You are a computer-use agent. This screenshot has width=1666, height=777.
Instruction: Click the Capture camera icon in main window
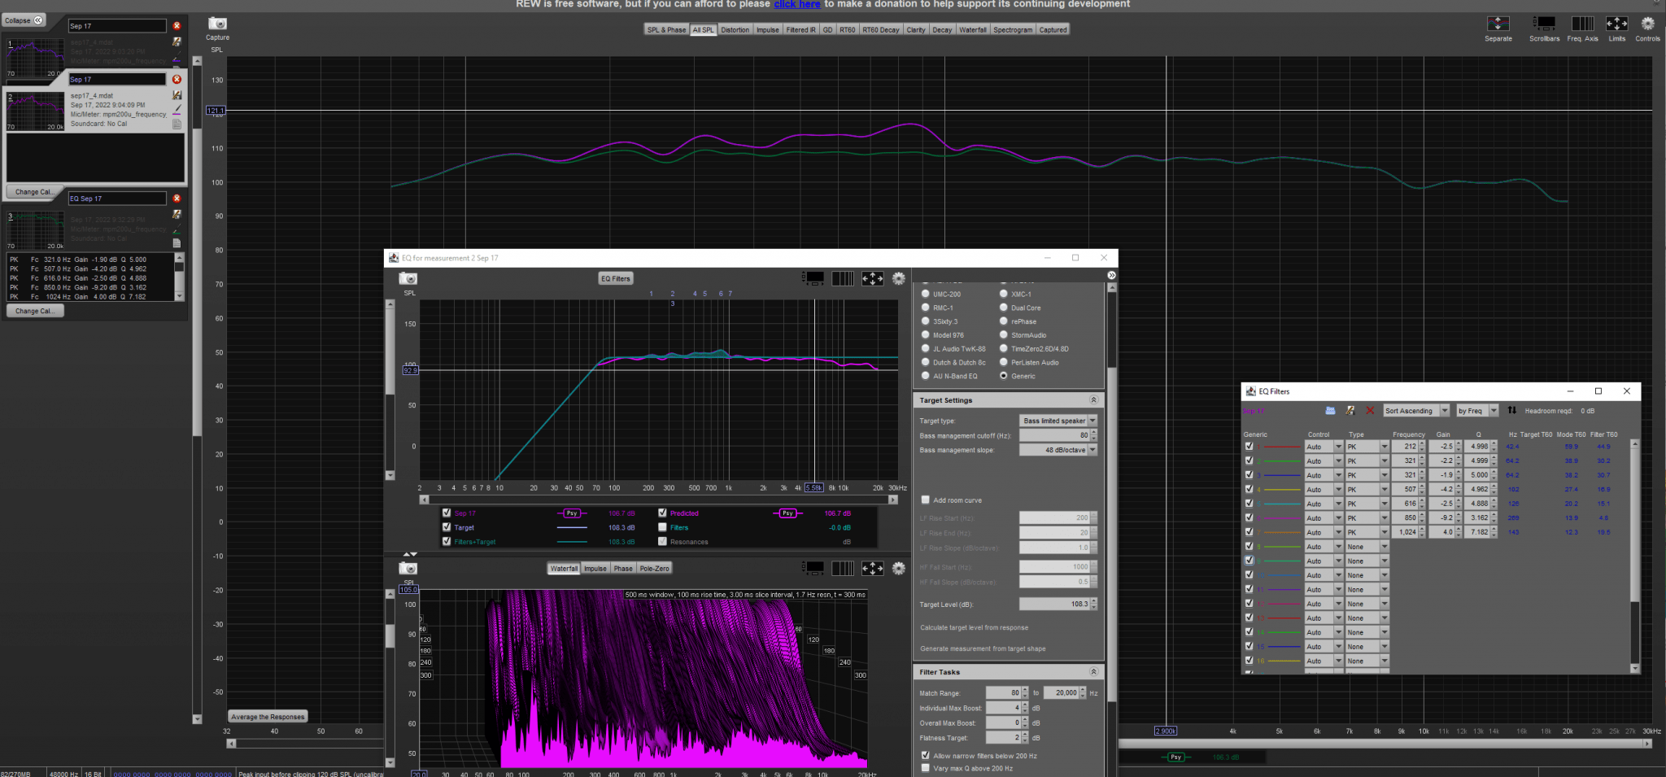click(x=217, y=24)
